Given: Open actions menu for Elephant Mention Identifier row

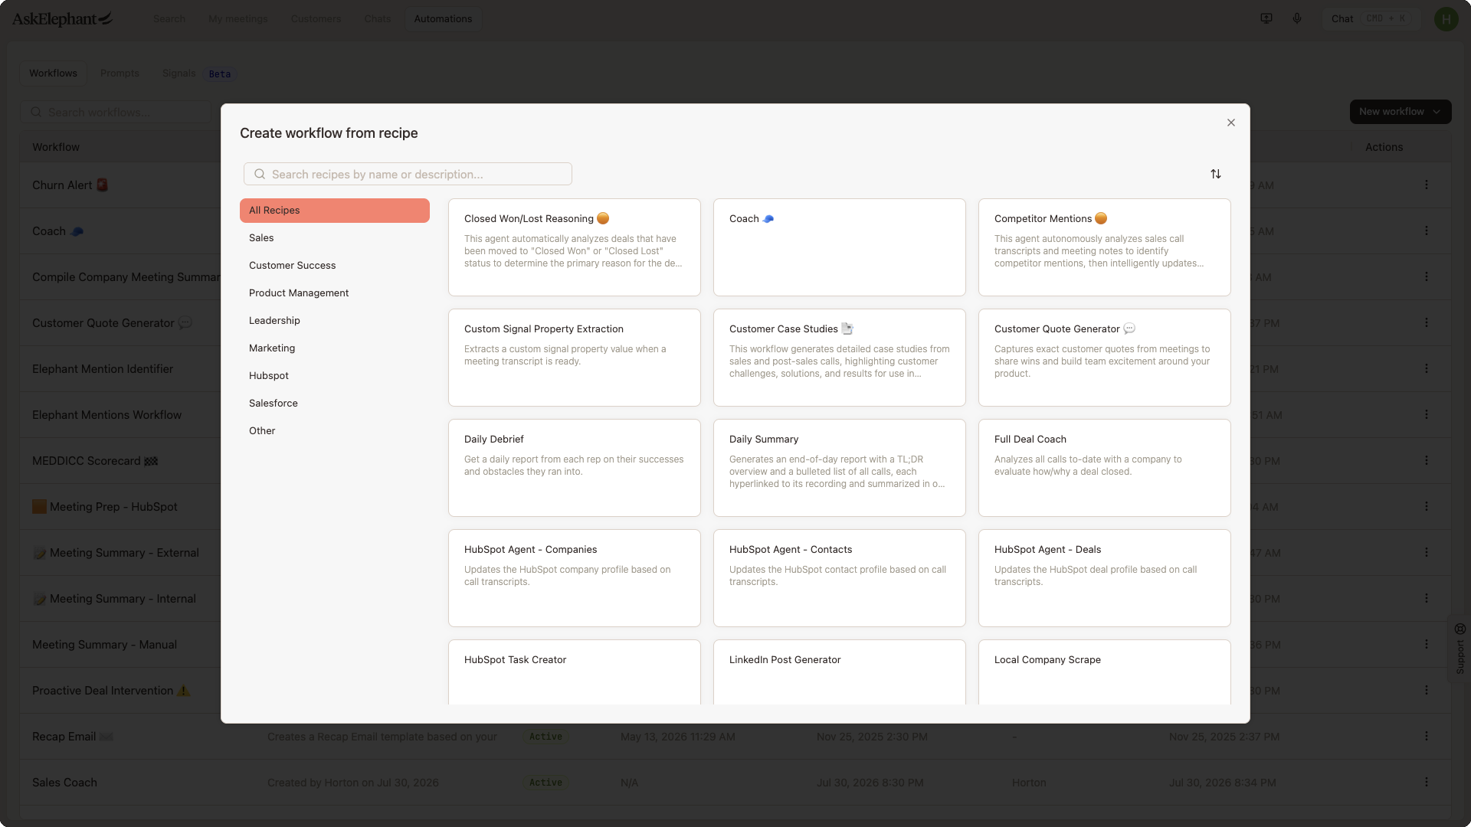Looking at the screenshot, I should (x=1427, y=368).
